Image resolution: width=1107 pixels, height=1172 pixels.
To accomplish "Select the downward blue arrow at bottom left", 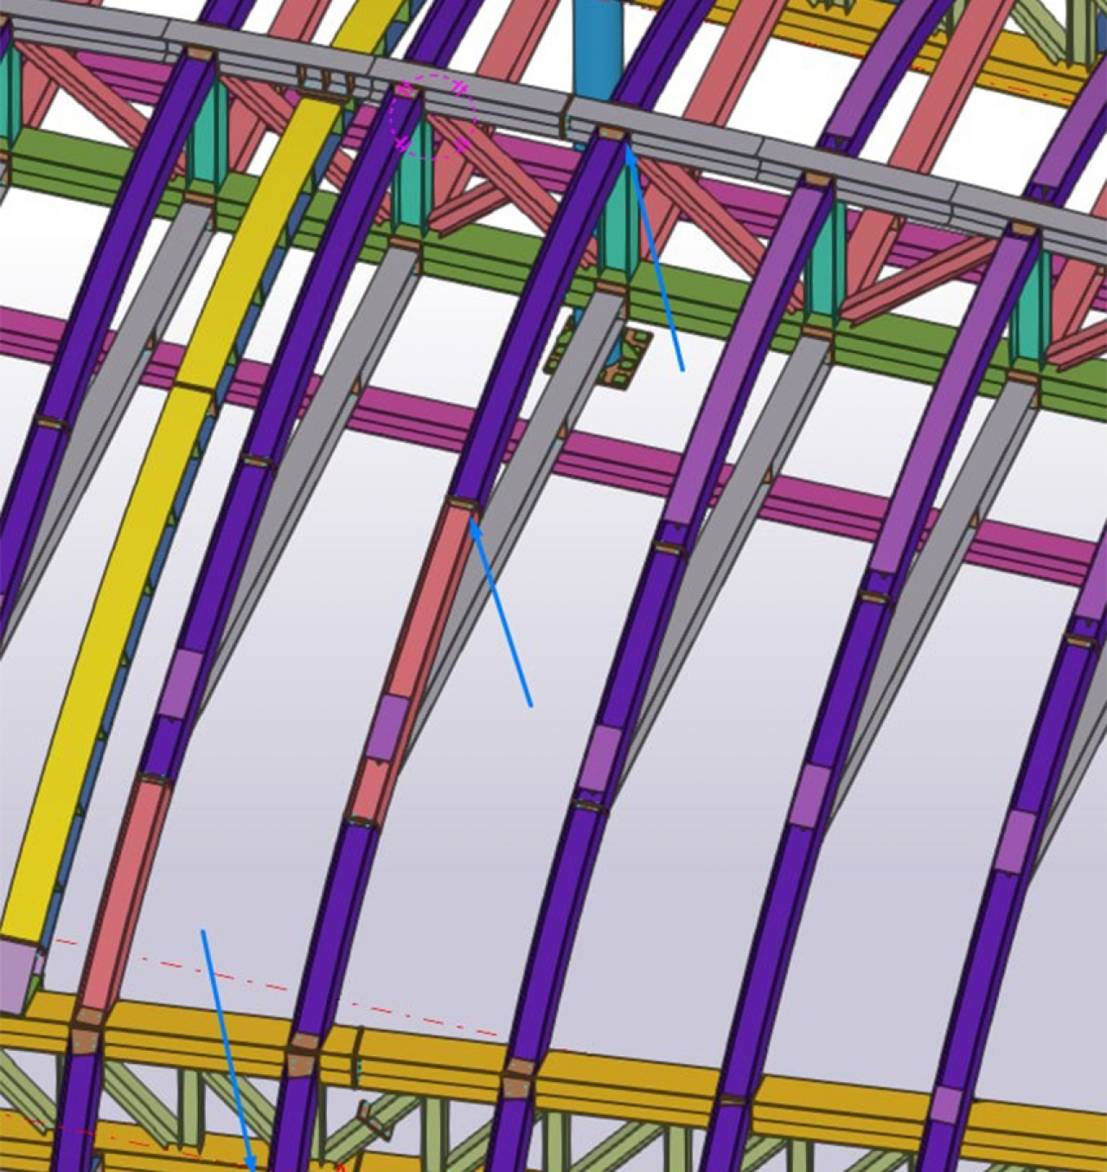I will click(227, 1047).
